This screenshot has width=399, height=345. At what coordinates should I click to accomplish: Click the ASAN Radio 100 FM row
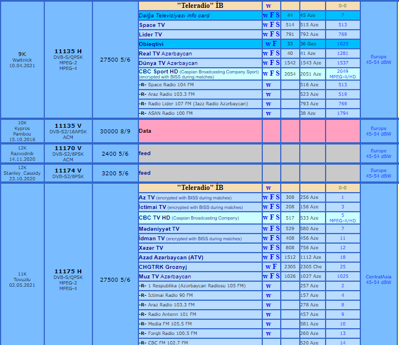(200, 113)
